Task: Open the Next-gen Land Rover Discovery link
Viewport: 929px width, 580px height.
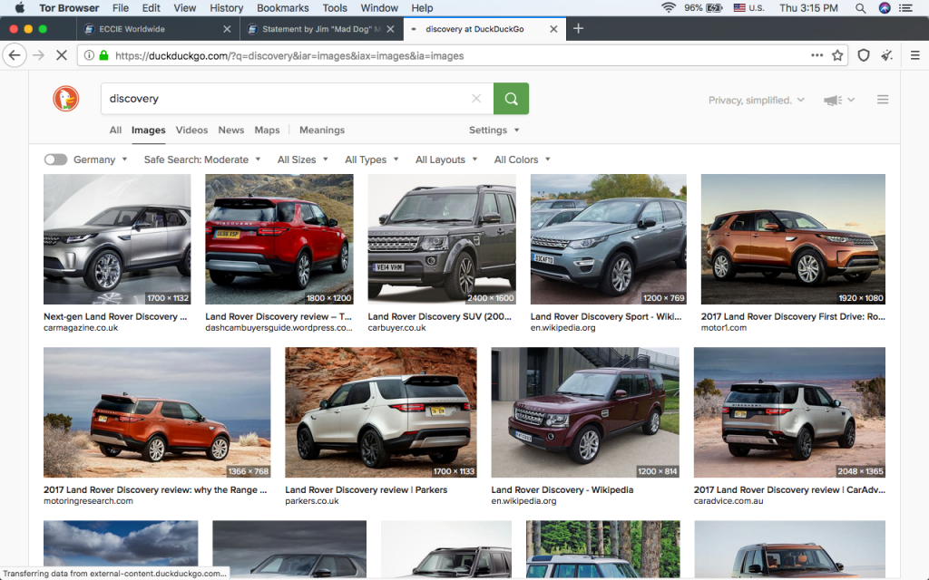Action: pos(115,316)
